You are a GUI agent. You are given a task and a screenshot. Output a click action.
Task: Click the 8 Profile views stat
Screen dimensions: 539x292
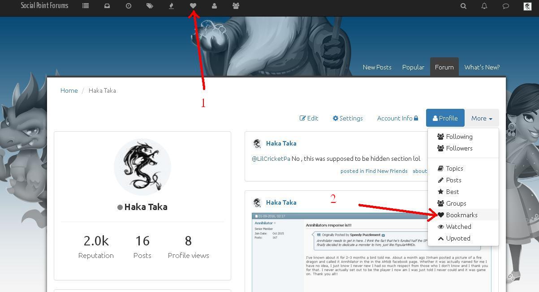(188, 247)
